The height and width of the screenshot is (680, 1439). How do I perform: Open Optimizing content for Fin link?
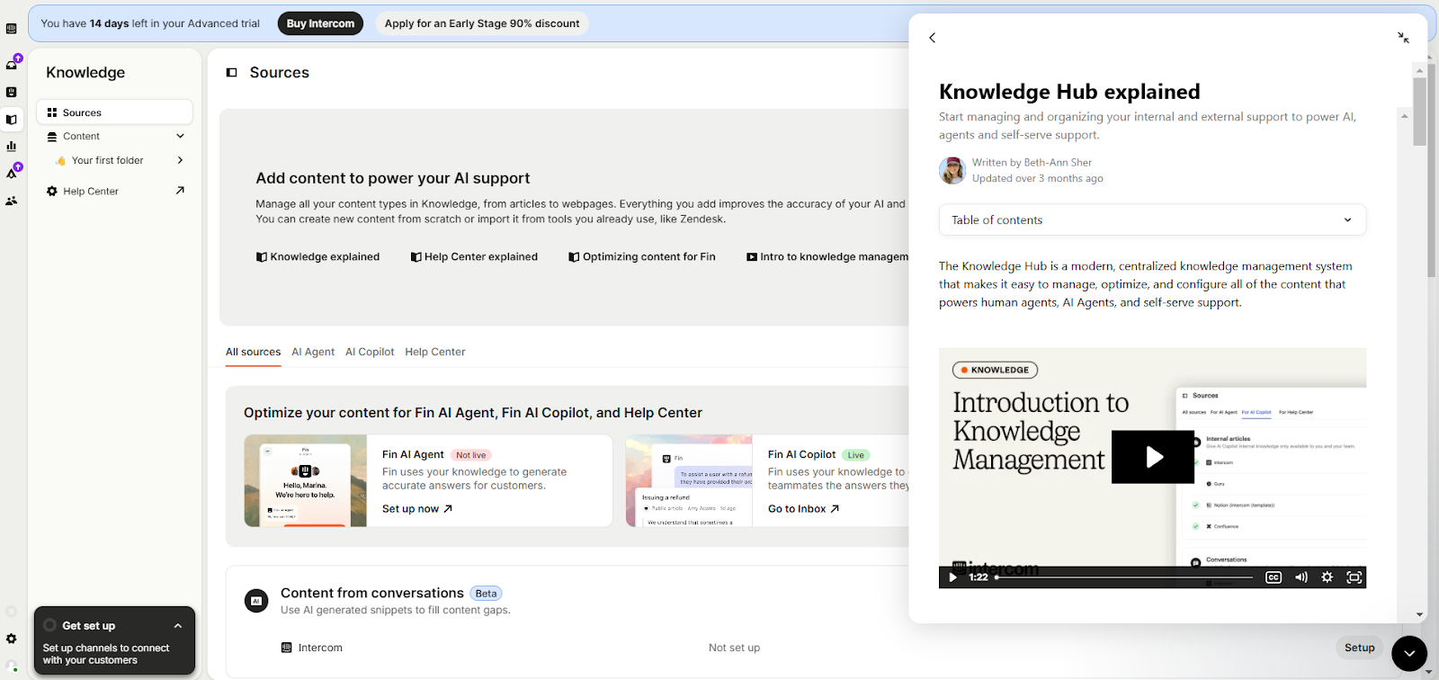(x=642, y=256)
